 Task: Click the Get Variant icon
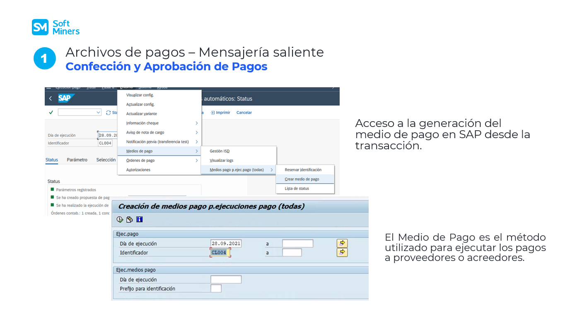(130, 220)
